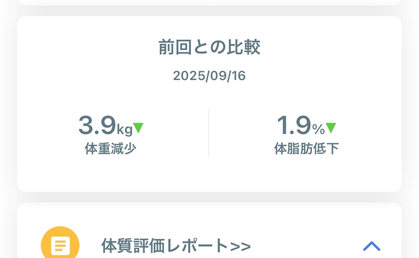Click the >> arrows after 体質評価レポート
Screen dimensions: 419x258
pyautogui.click(x=240, y=246)
